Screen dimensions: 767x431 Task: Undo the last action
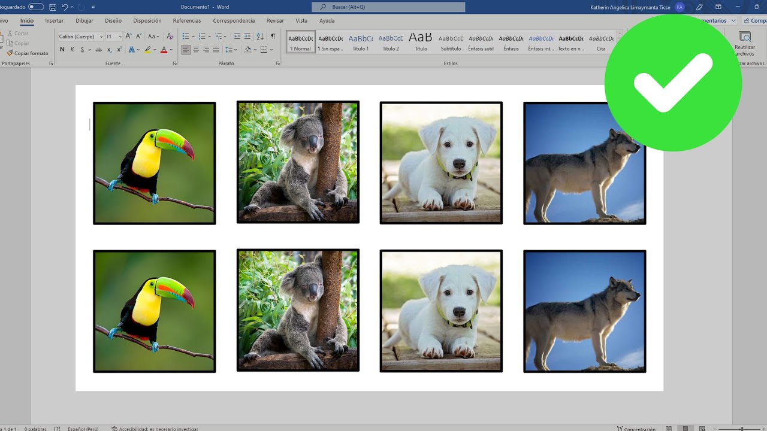tap(64, 7)
